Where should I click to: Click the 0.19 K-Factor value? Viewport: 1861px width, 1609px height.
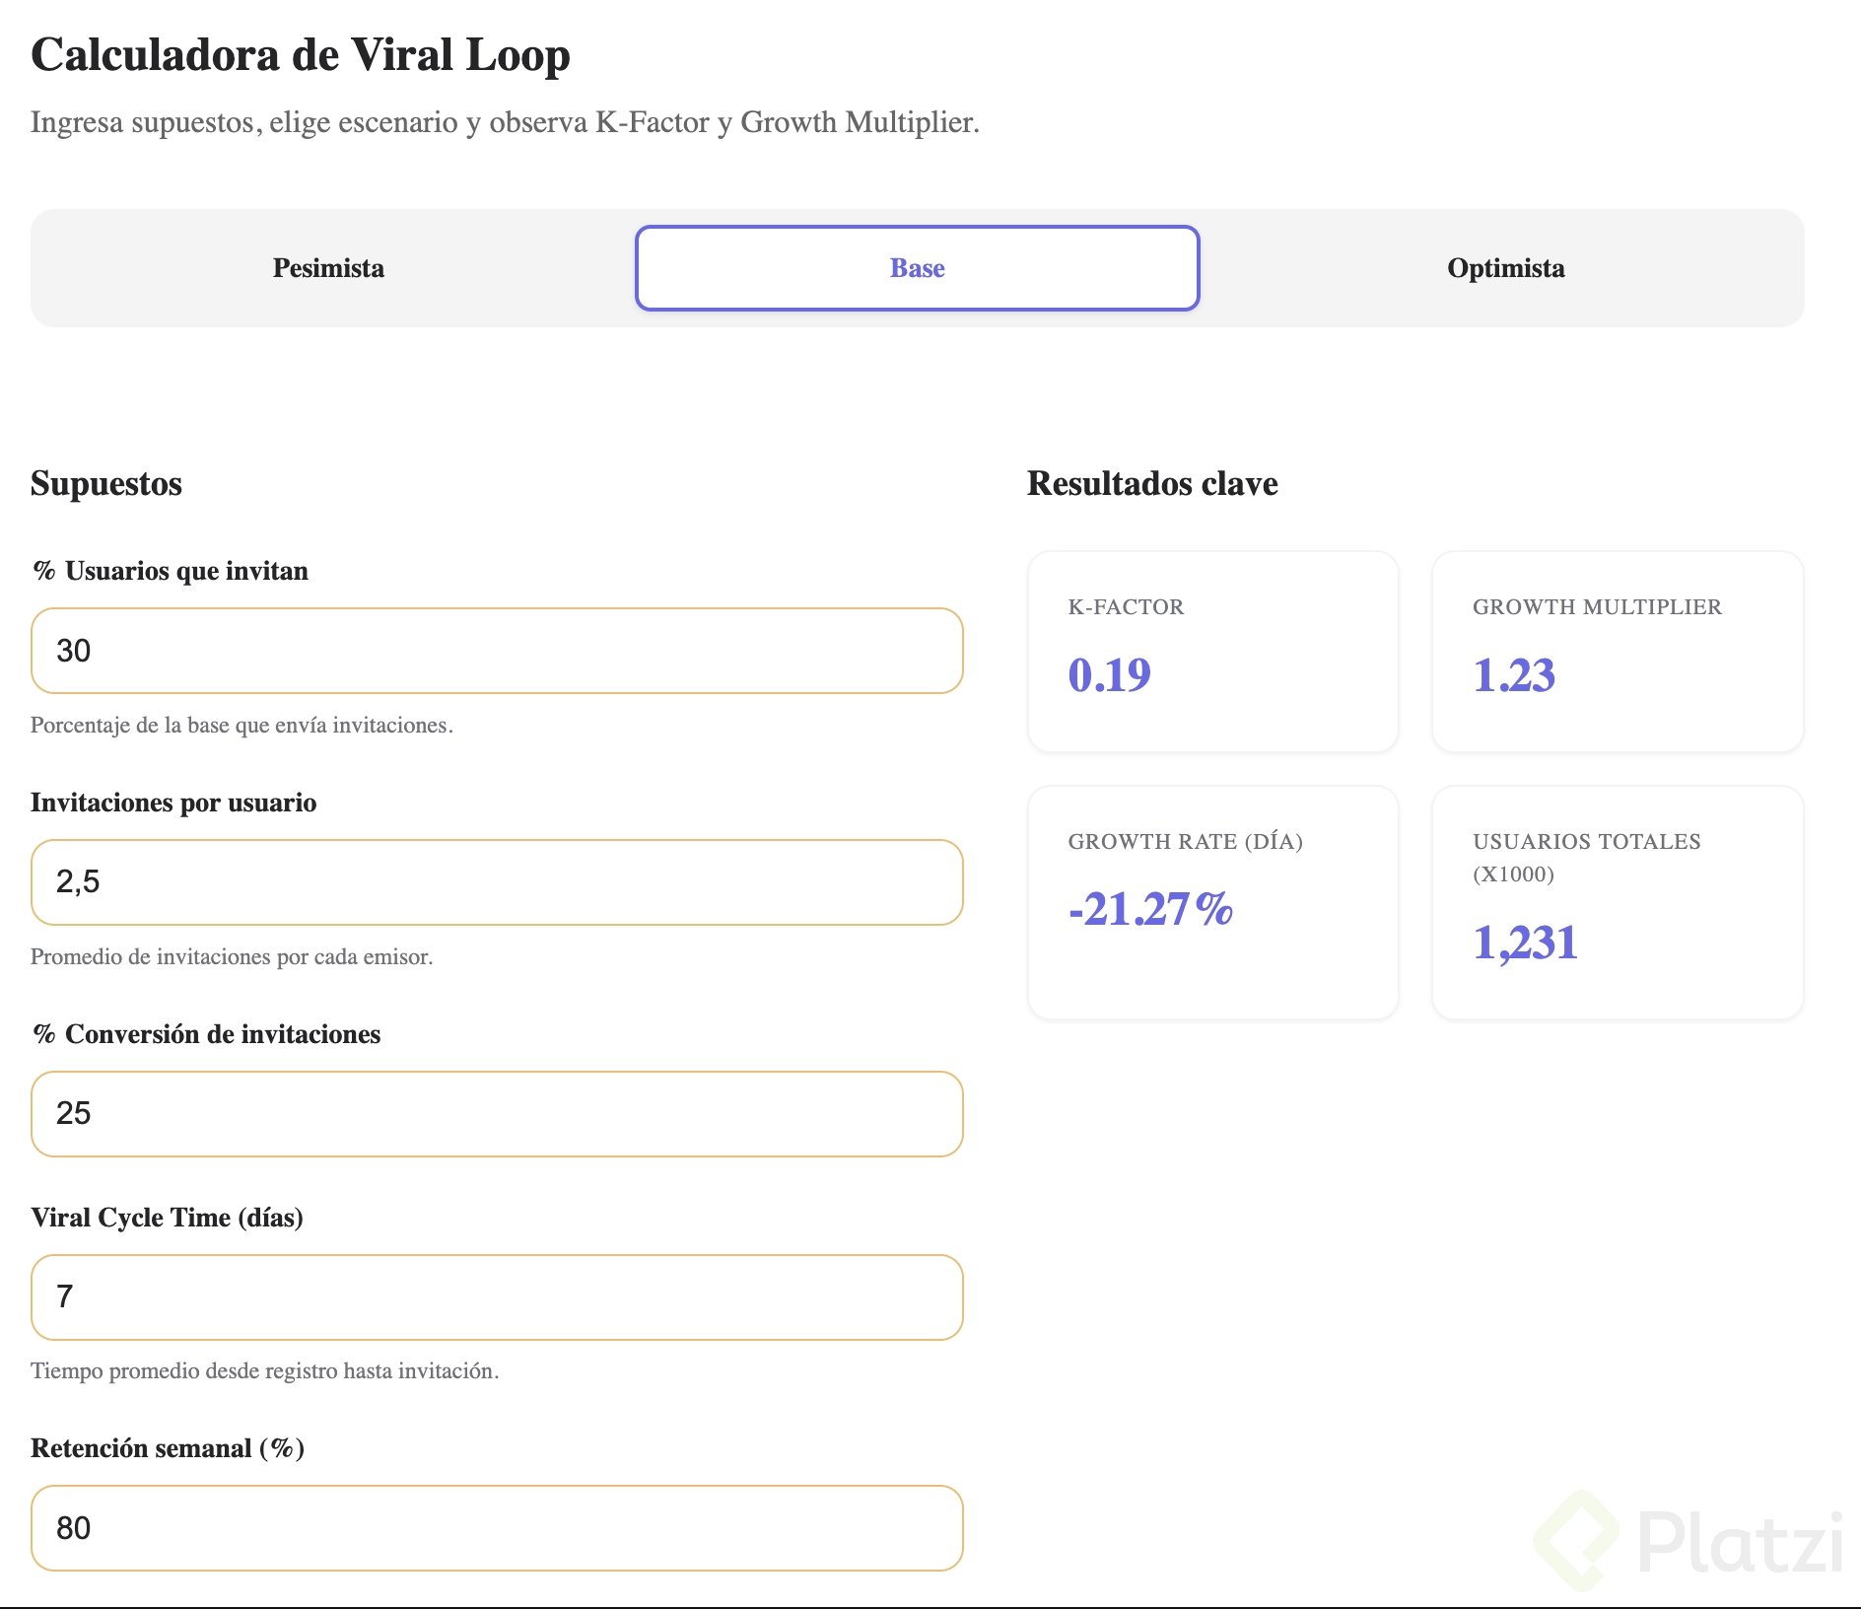click(x=1109, y=675)
